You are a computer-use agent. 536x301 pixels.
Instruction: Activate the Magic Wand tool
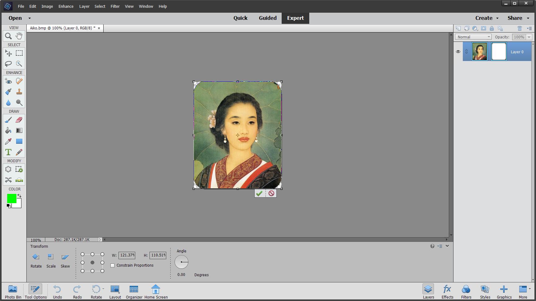[19, 64]
